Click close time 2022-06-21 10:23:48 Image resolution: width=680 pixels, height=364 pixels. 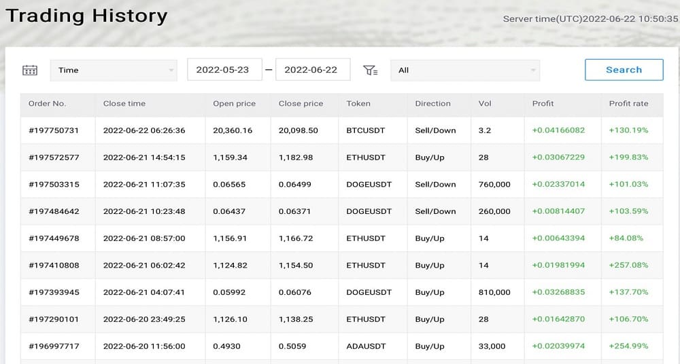[x=144, y=211]
